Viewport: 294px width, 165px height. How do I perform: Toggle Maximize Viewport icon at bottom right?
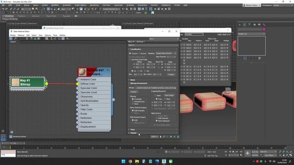[x=291, y=155]
